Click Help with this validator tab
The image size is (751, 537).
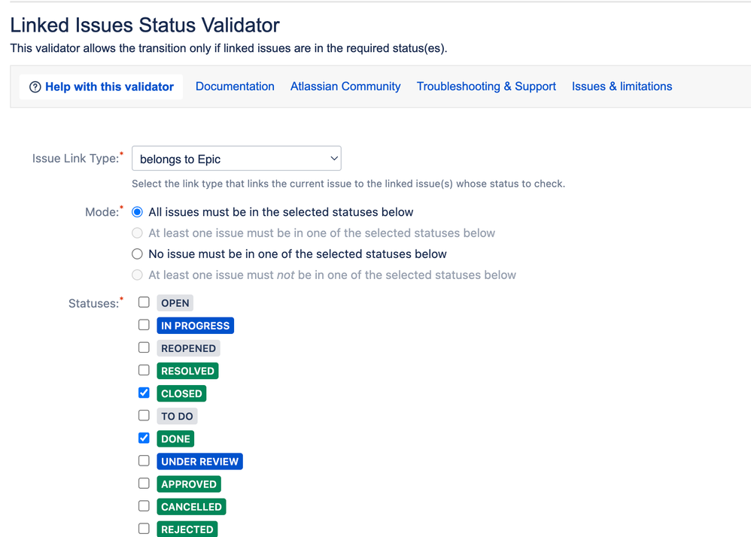(x=101, y=87)
